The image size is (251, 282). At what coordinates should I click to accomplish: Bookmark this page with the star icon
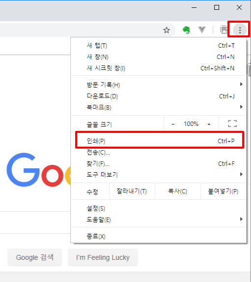[167, 30]
